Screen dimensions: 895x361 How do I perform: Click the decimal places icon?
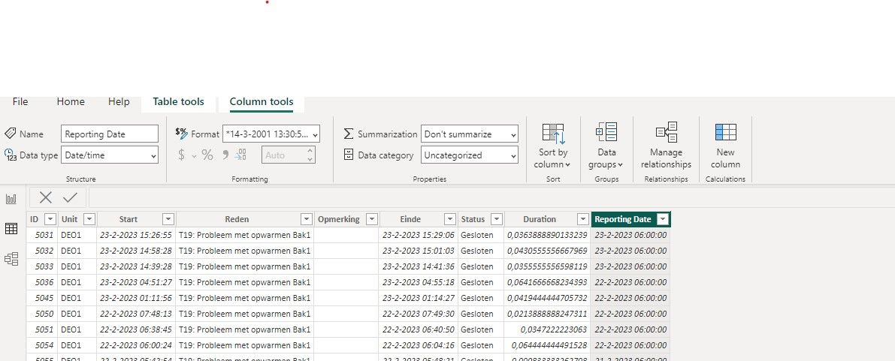click(241, 155)
